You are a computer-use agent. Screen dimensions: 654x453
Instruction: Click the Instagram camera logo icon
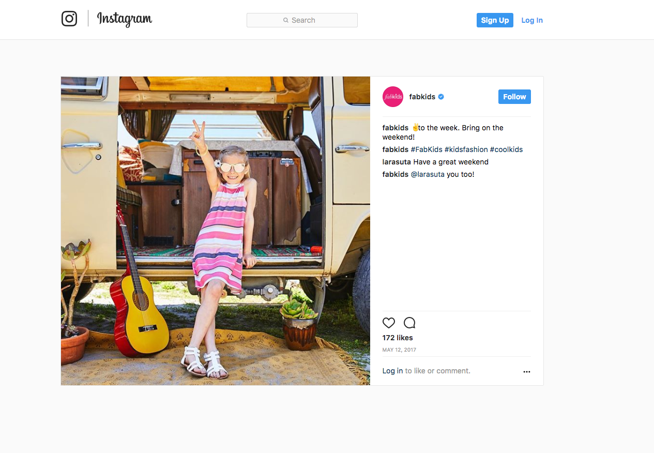[x=69, y=19]
